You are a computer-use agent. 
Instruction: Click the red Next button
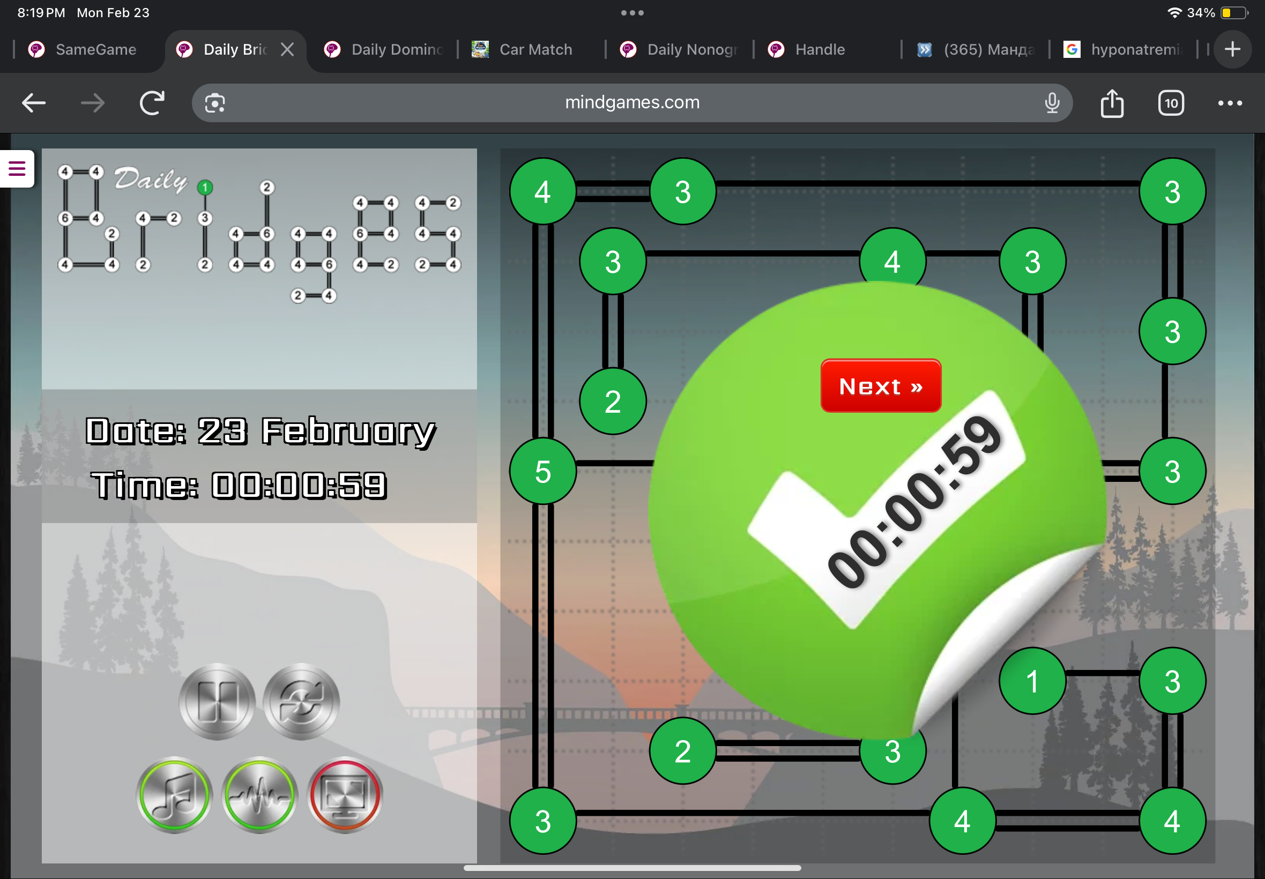tap(880, 386)
